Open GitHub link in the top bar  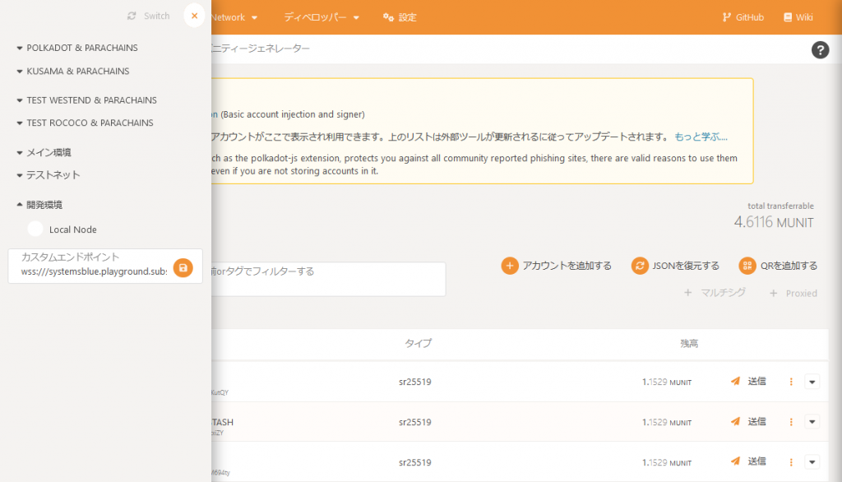click(743, 17)
